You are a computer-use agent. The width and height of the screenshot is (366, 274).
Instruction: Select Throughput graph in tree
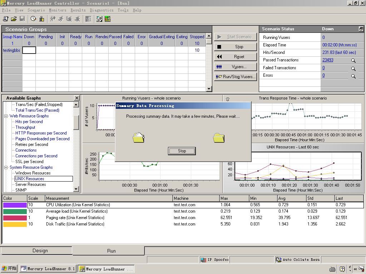coord(25,127)
